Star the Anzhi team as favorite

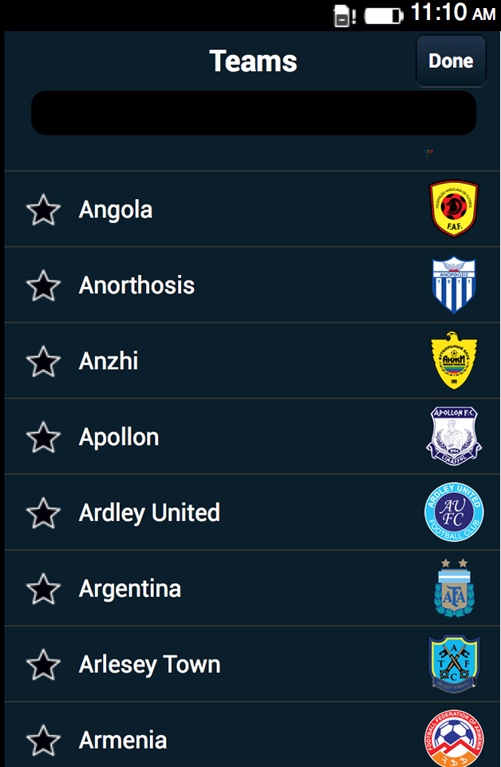pos(43,361)
